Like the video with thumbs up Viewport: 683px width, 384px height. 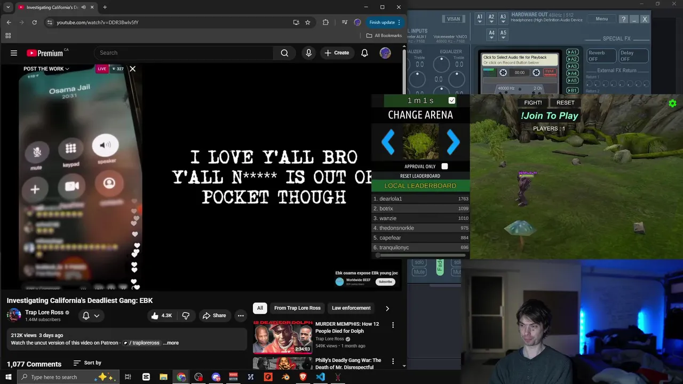pos(161,316)
